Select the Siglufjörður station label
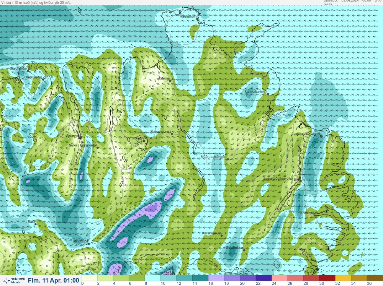This screenshot has height=286, width=383. click(18, 68)
